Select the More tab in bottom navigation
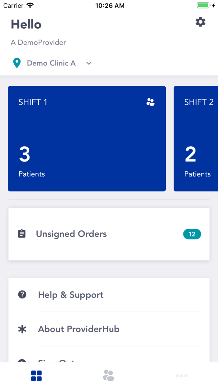 click(182, 376)
